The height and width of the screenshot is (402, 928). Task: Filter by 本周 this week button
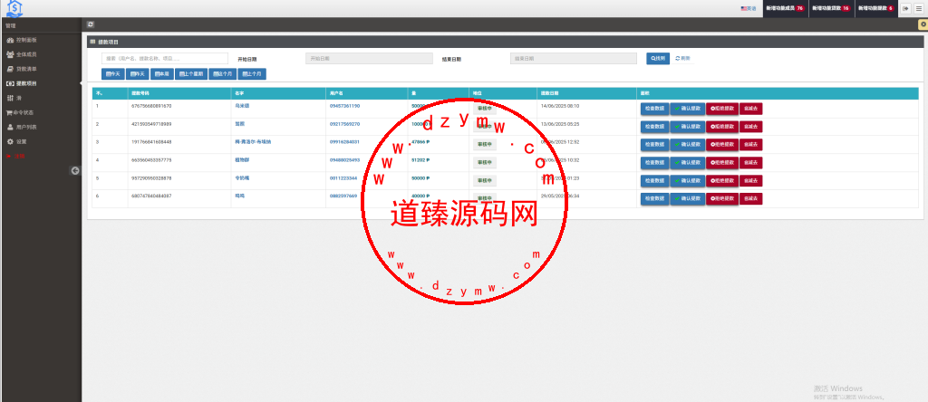[161, 74]
